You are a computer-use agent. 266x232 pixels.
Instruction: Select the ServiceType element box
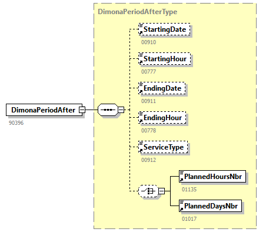pos(163,147)
